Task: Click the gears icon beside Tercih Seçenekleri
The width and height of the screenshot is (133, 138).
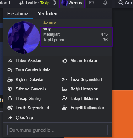Action: pyautogui.click(x=10, y=108)
